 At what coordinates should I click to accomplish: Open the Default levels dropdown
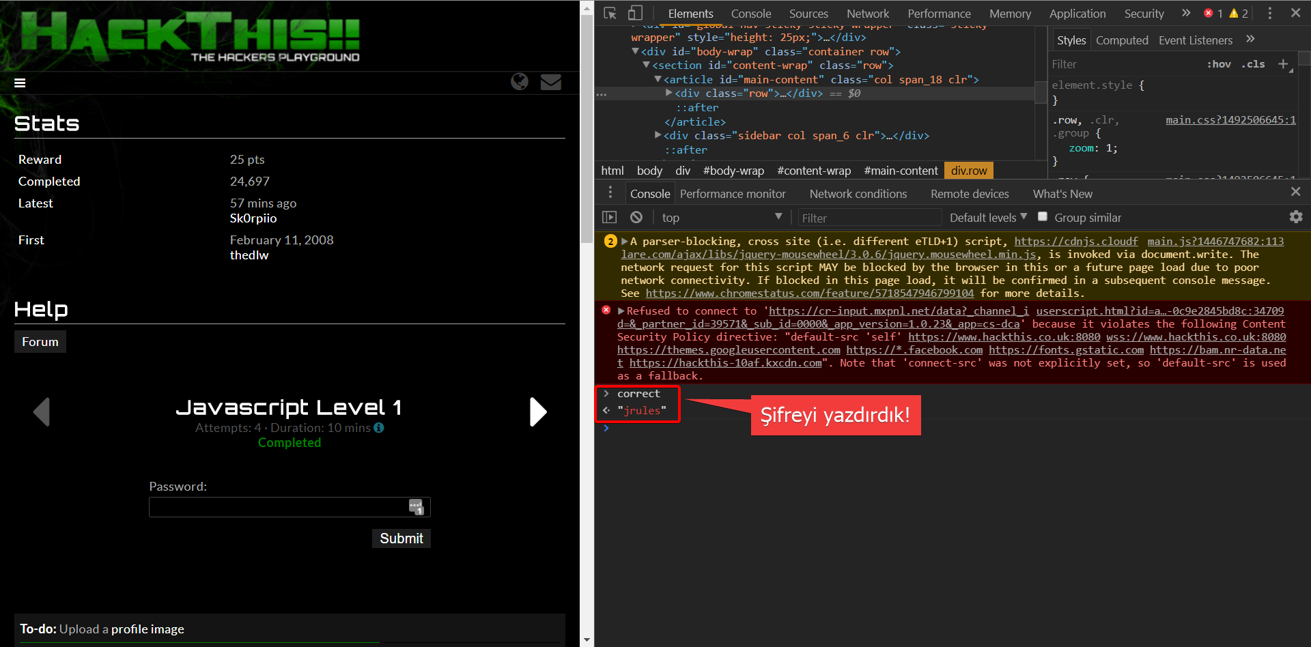tap(988, 217)
